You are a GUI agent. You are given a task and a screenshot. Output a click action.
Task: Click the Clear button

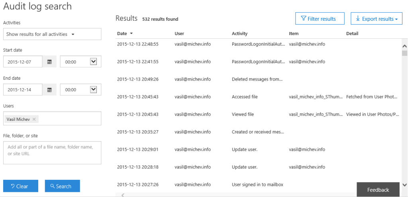point(21,186)
